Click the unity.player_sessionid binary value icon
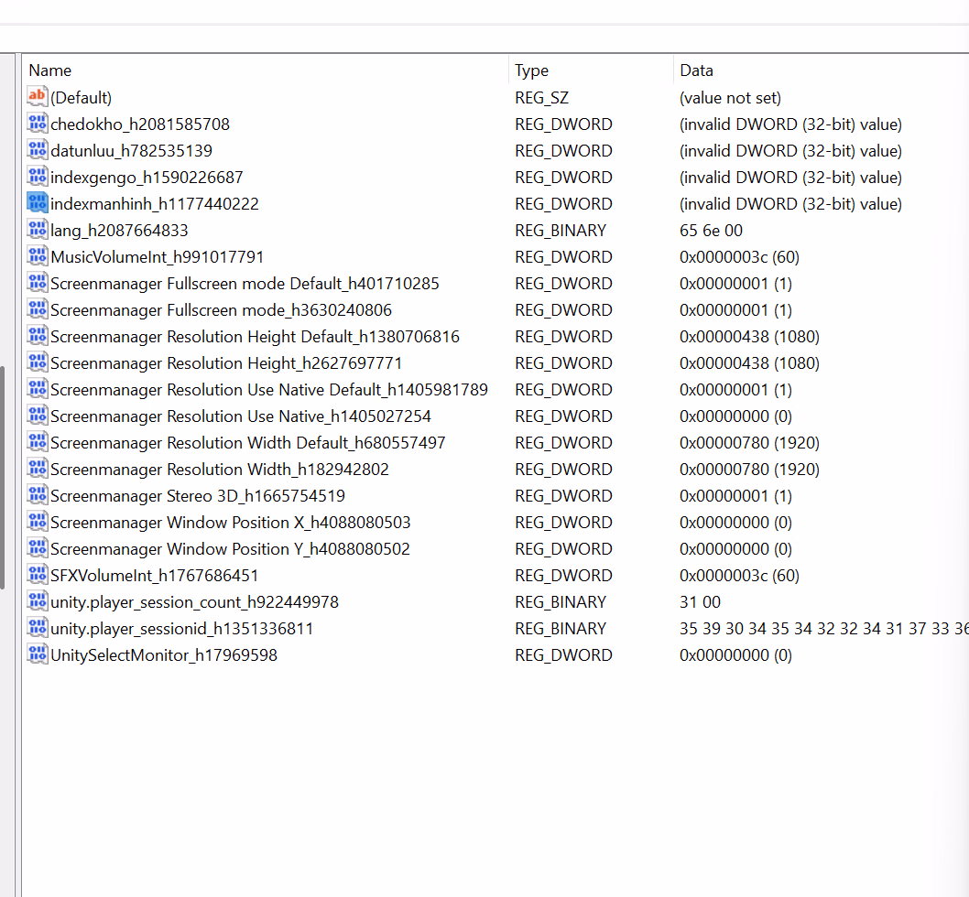Screen dimensions: 969x897 (38, 628)
